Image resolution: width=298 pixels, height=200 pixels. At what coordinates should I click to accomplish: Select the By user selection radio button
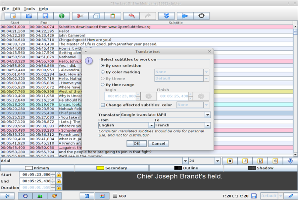pos(103,66)
